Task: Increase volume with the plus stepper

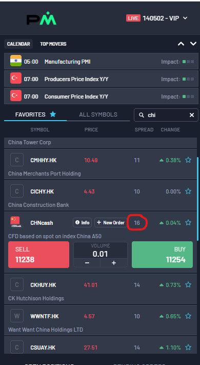Action: 114,263
